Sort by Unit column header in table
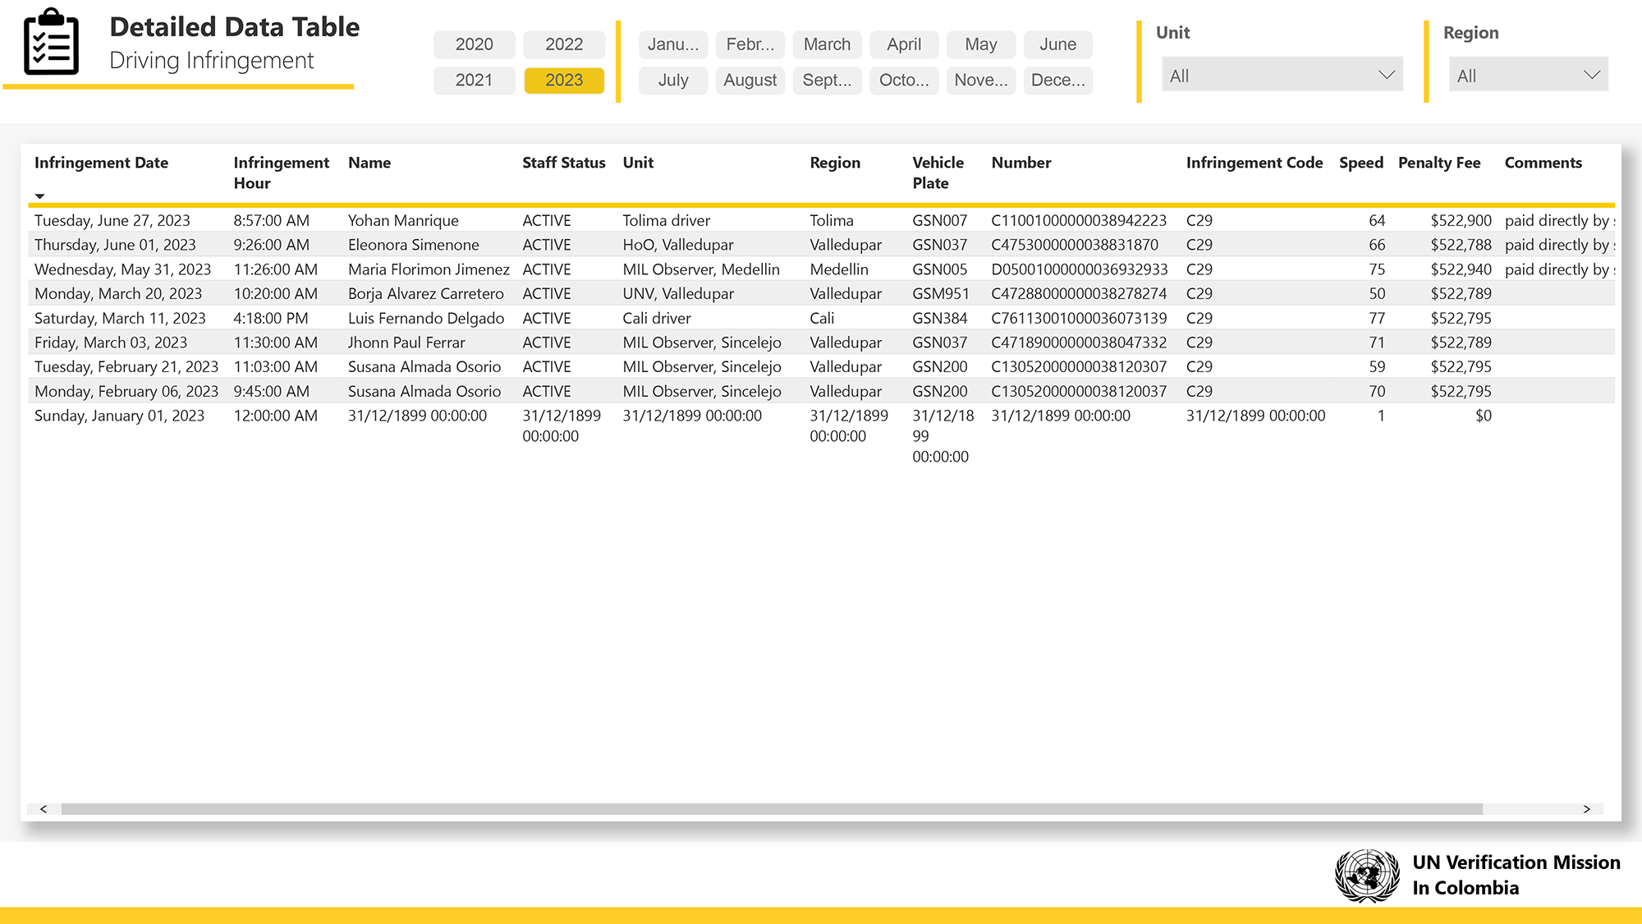Image resolution: width=1642 pixels, height=924 pixels. (x=638, y=163)
